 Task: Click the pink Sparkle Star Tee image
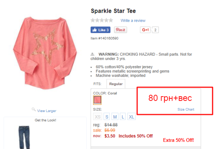pos(45,53)
